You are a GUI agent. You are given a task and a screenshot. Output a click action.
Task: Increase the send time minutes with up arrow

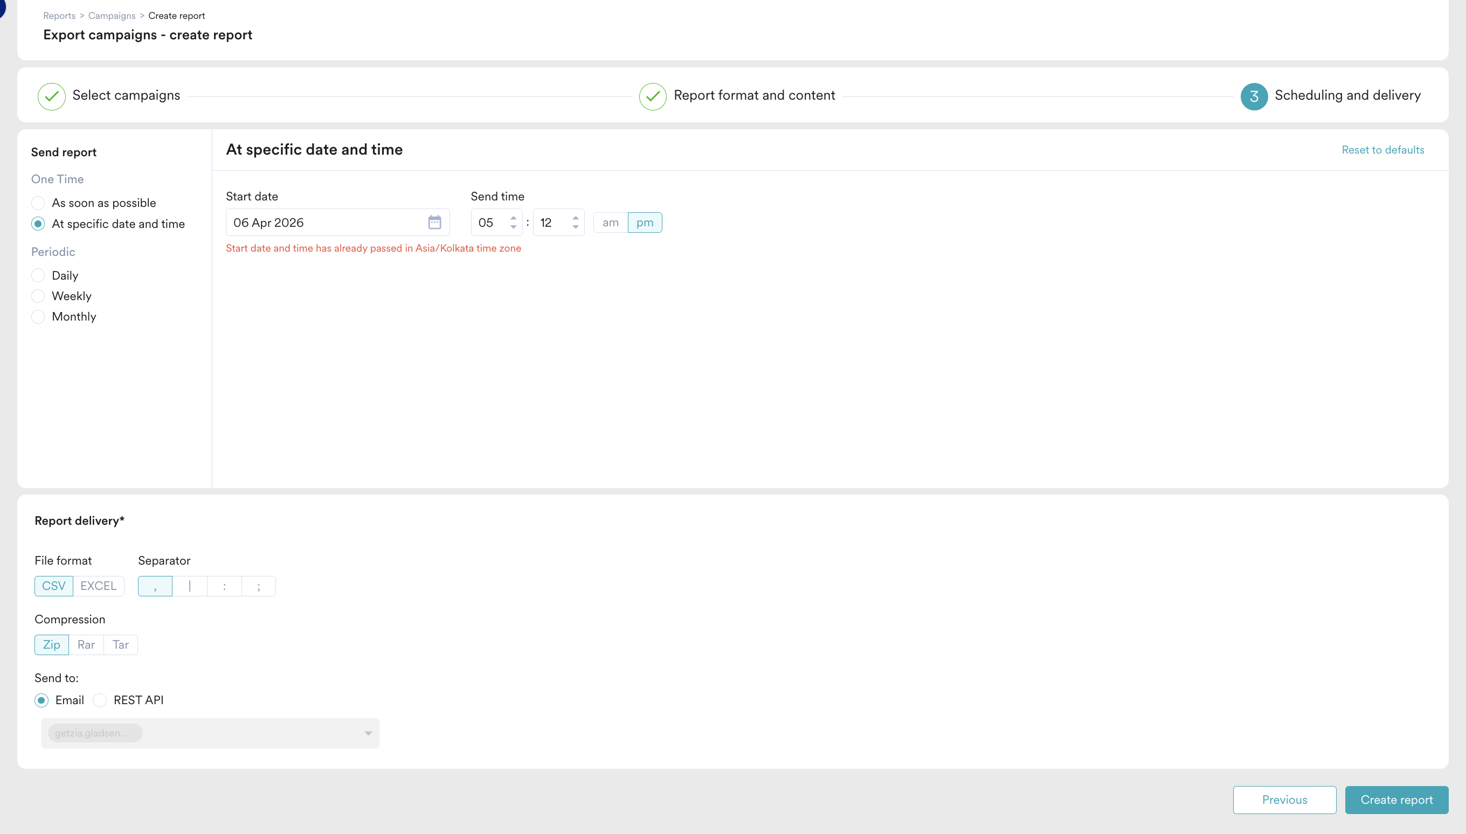575,218
